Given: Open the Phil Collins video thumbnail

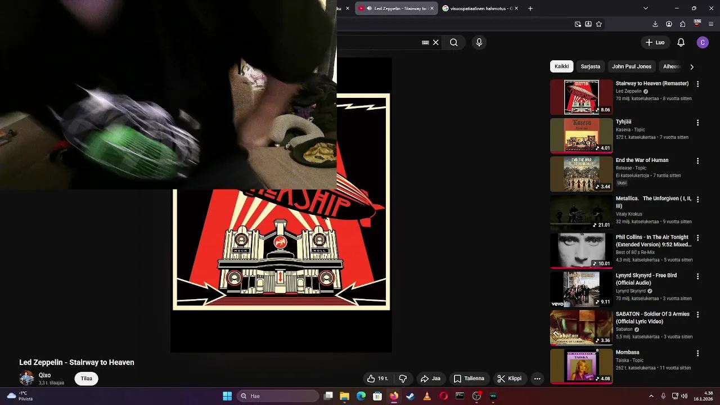Looking at the screenshot, I should (x=581, y=250).
